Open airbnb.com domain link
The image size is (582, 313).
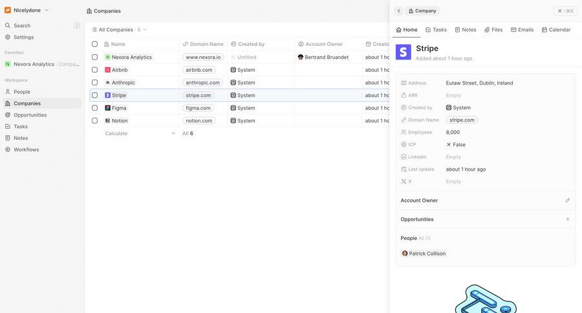click(x=199, y=70)
